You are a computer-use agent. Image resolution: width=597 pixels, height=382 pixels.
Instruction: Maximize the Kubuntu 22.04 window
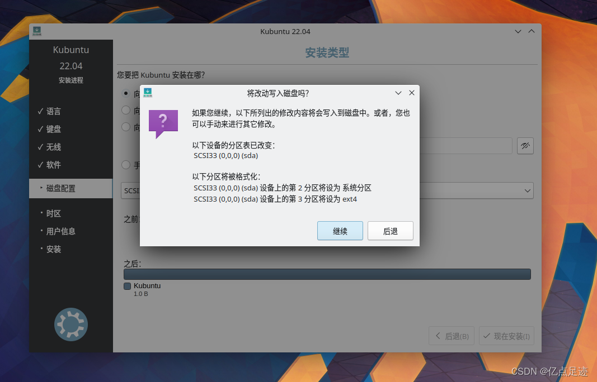[x=532, y=31]
